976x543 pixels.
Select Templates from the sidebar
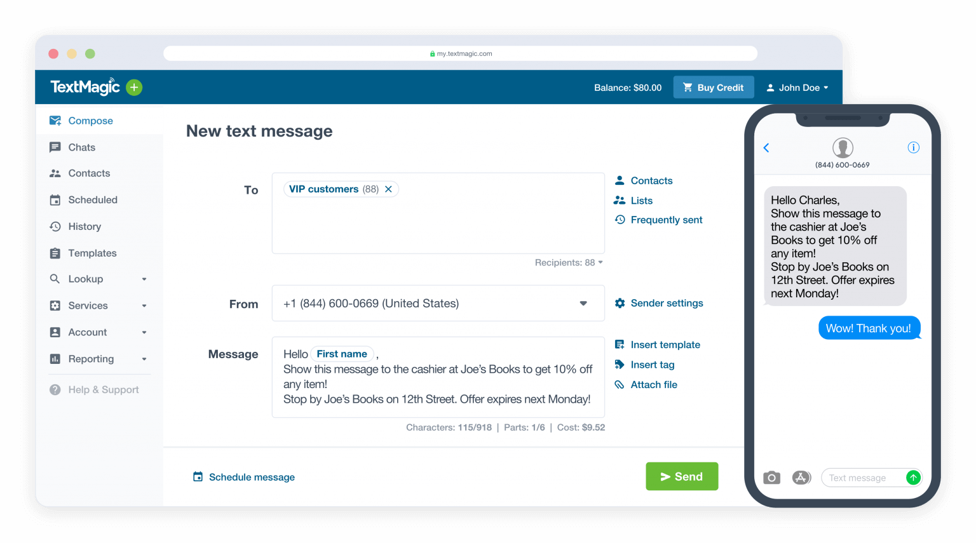point(92,253)
